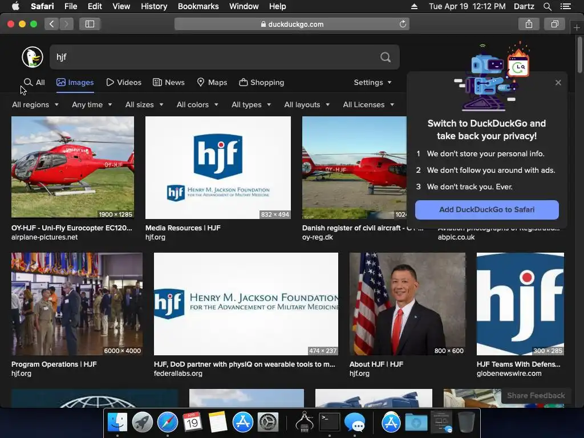Open Launchpad rocket in the Dock

click(142, 422)
